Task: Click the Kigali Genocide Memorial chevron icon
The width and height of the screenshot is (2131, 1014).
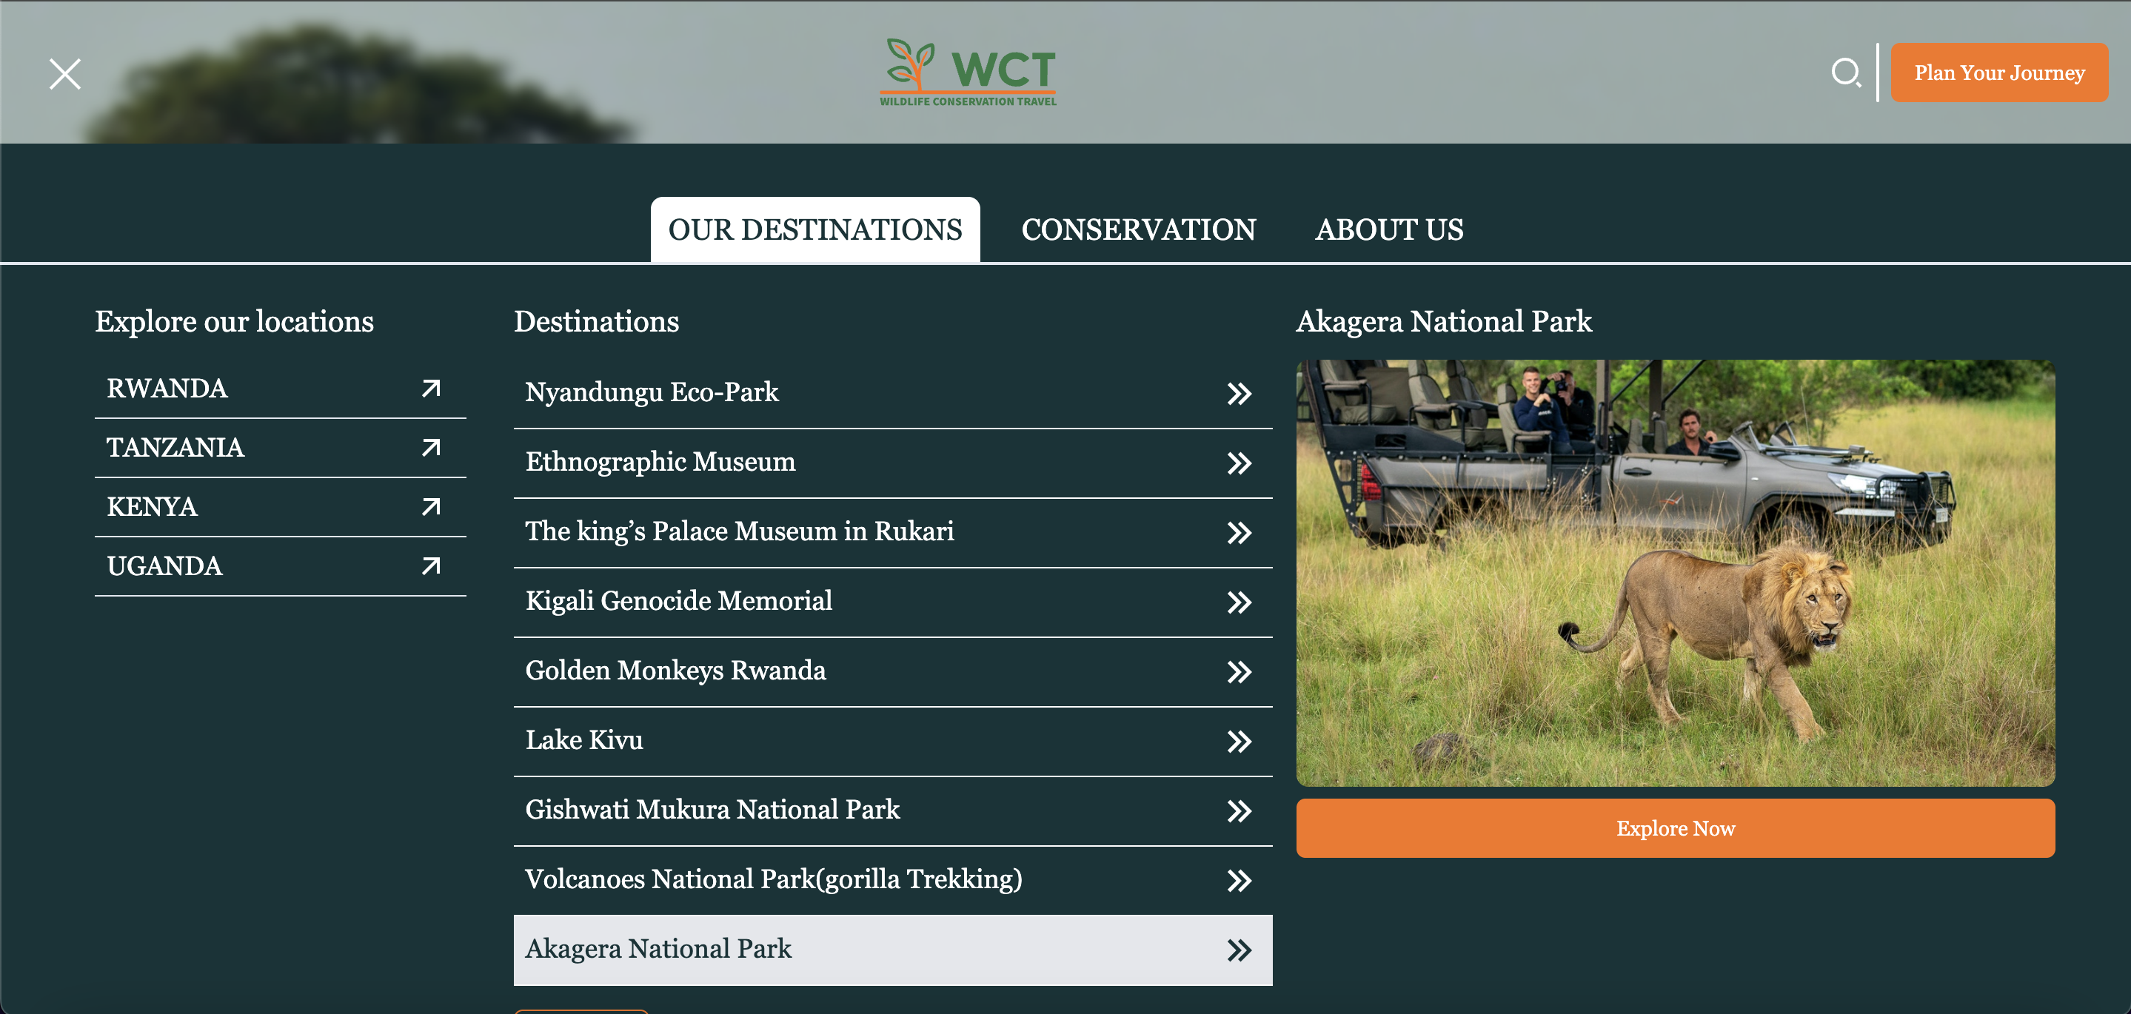Action: pyautogui.click(x=1239, y=602)
